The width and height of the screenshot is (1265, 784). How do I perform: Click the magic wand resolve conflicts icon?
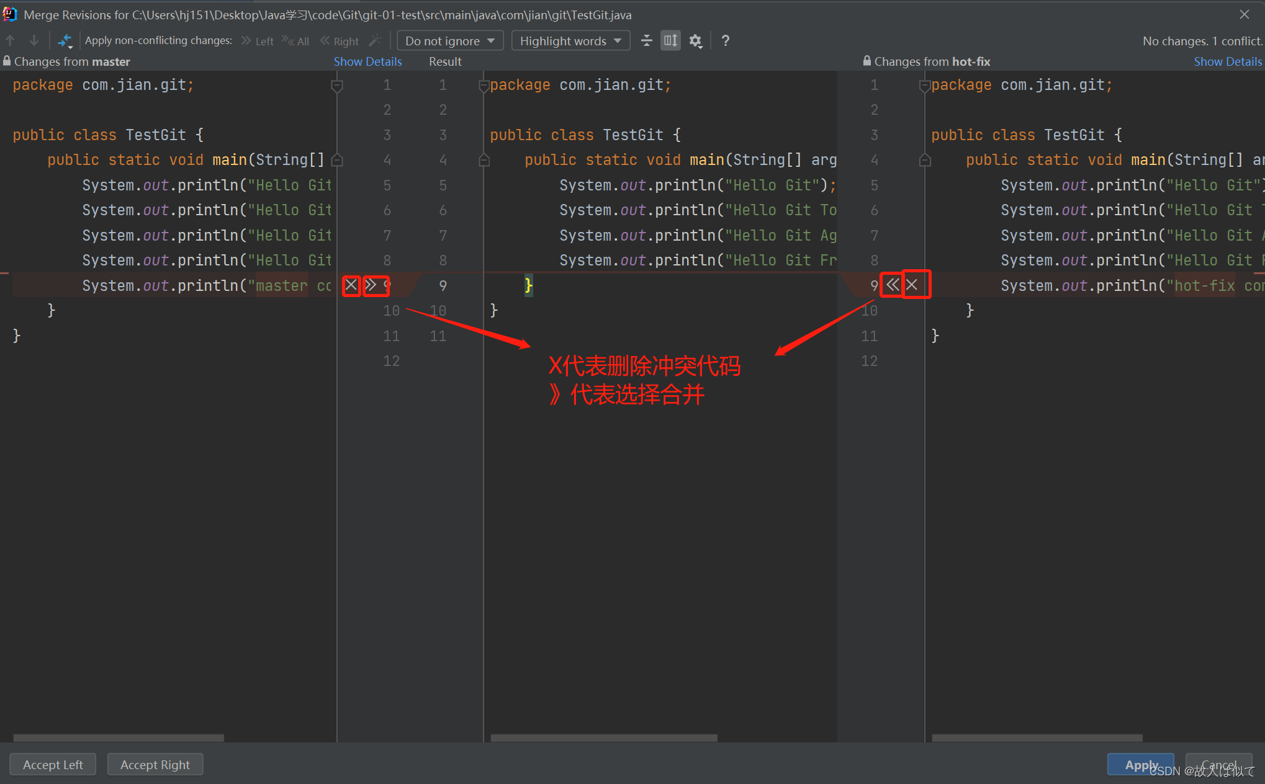[x=375, y=41]
